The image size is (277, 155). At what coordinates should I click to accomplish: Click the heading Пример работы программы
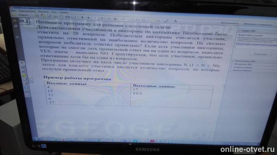coord(77,78)
